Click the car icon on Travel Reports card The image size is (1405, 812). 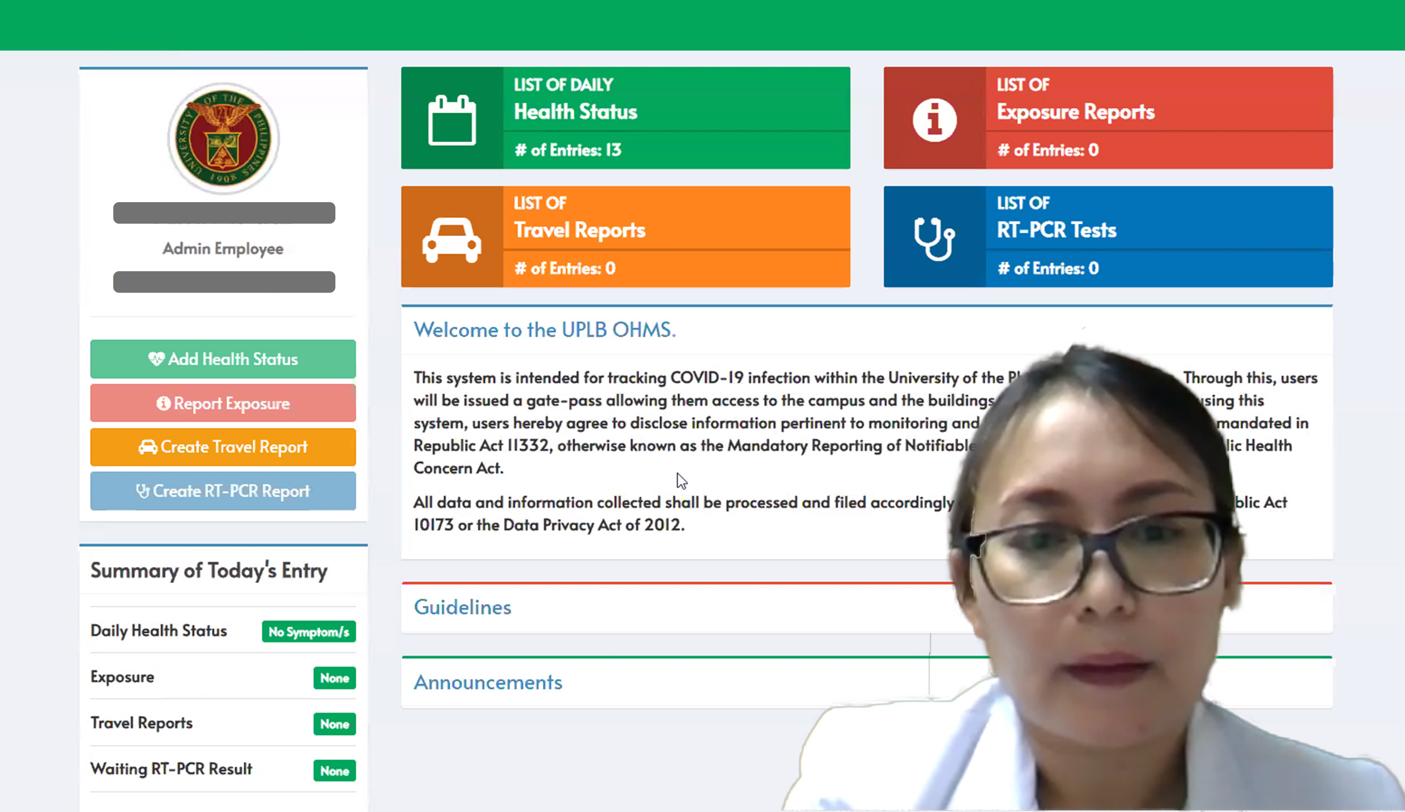pos(452,240)
